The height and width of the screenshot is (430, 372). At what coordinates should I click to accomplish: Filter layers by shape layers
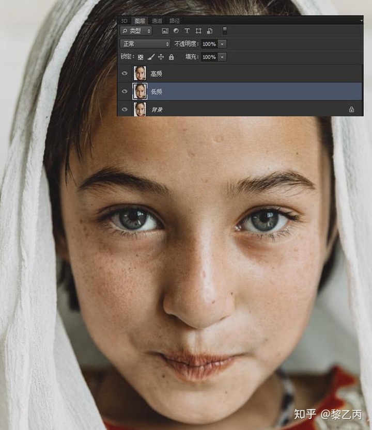point(198,31)
